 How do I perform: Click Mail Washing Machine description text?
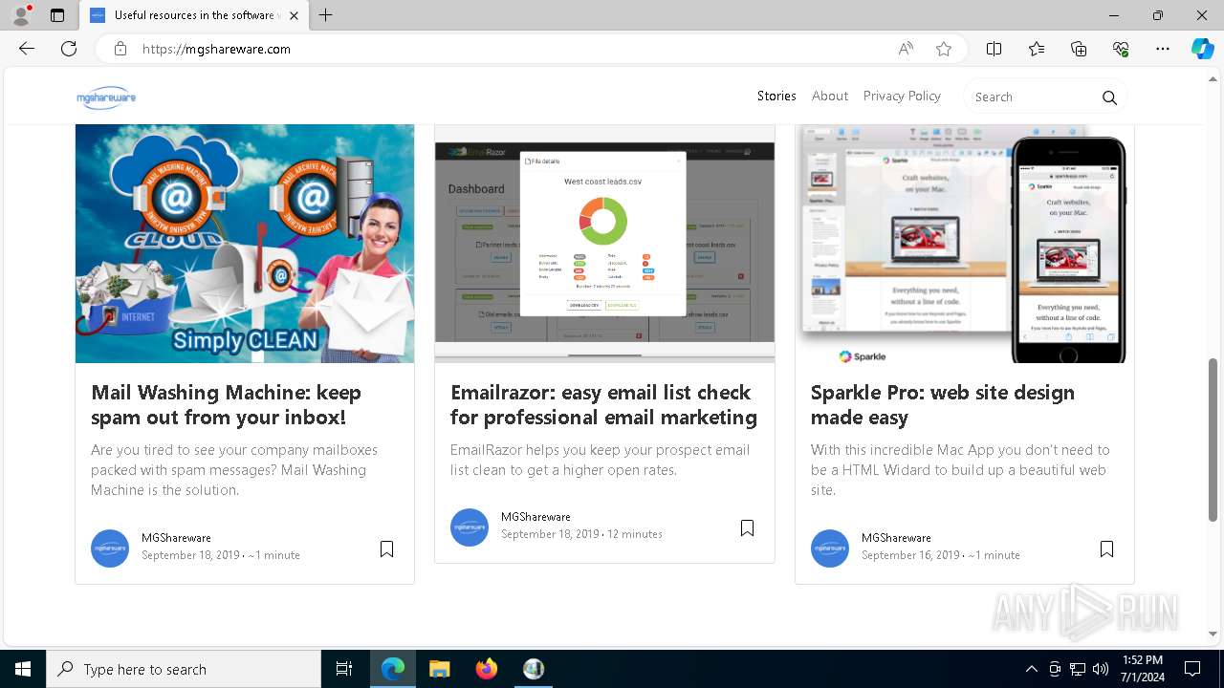point(234,470)
